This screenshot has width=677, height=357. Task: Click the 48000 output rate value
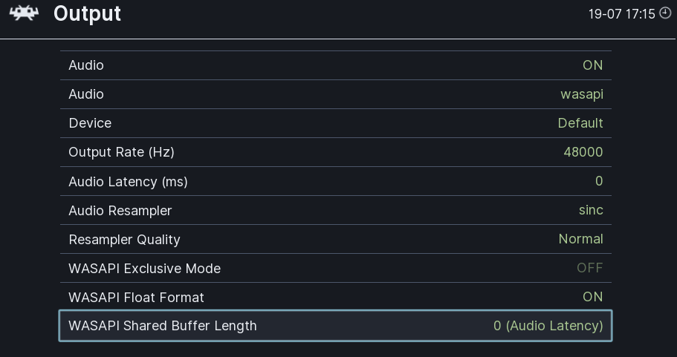point(583,151)
